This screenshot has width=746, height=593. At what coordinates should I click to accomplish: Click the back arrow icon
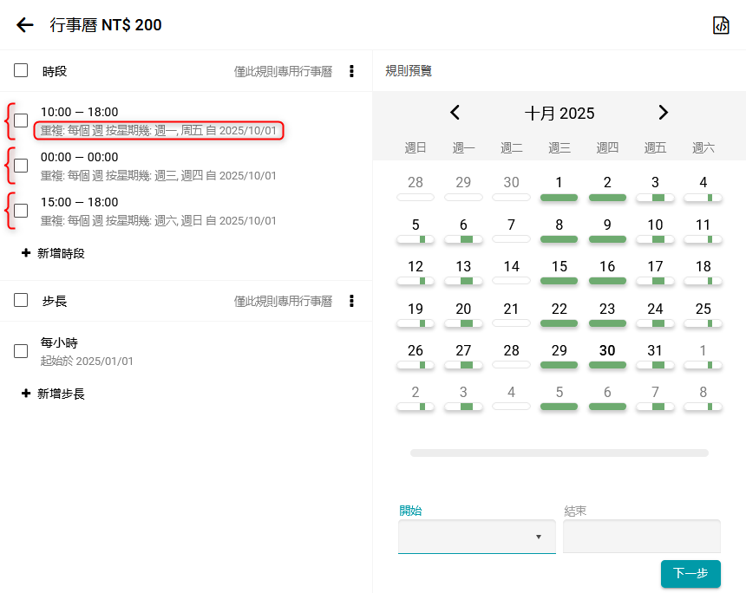(25, 25)
